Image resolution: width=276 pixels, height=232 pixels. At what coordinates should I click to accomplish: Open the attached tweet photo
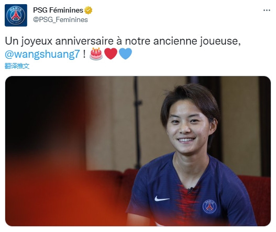[138, 151]
